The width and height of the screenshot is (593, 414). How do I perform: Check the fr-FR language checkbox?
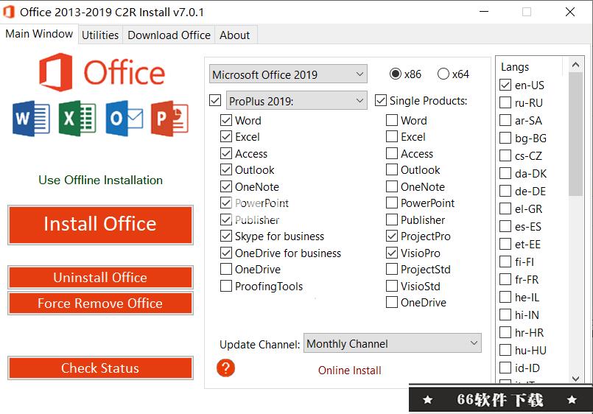505,279
